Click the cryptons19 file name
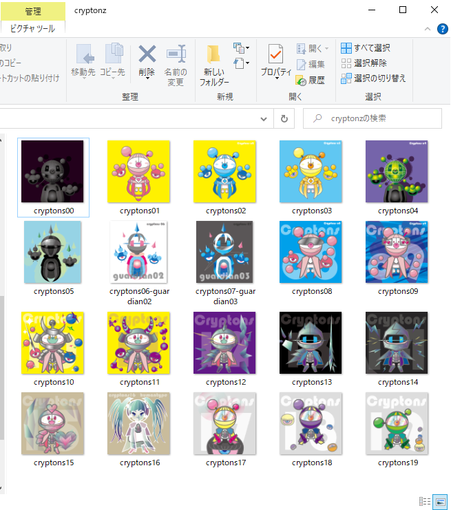The image size is (451, 510). [x=398, y=463]
